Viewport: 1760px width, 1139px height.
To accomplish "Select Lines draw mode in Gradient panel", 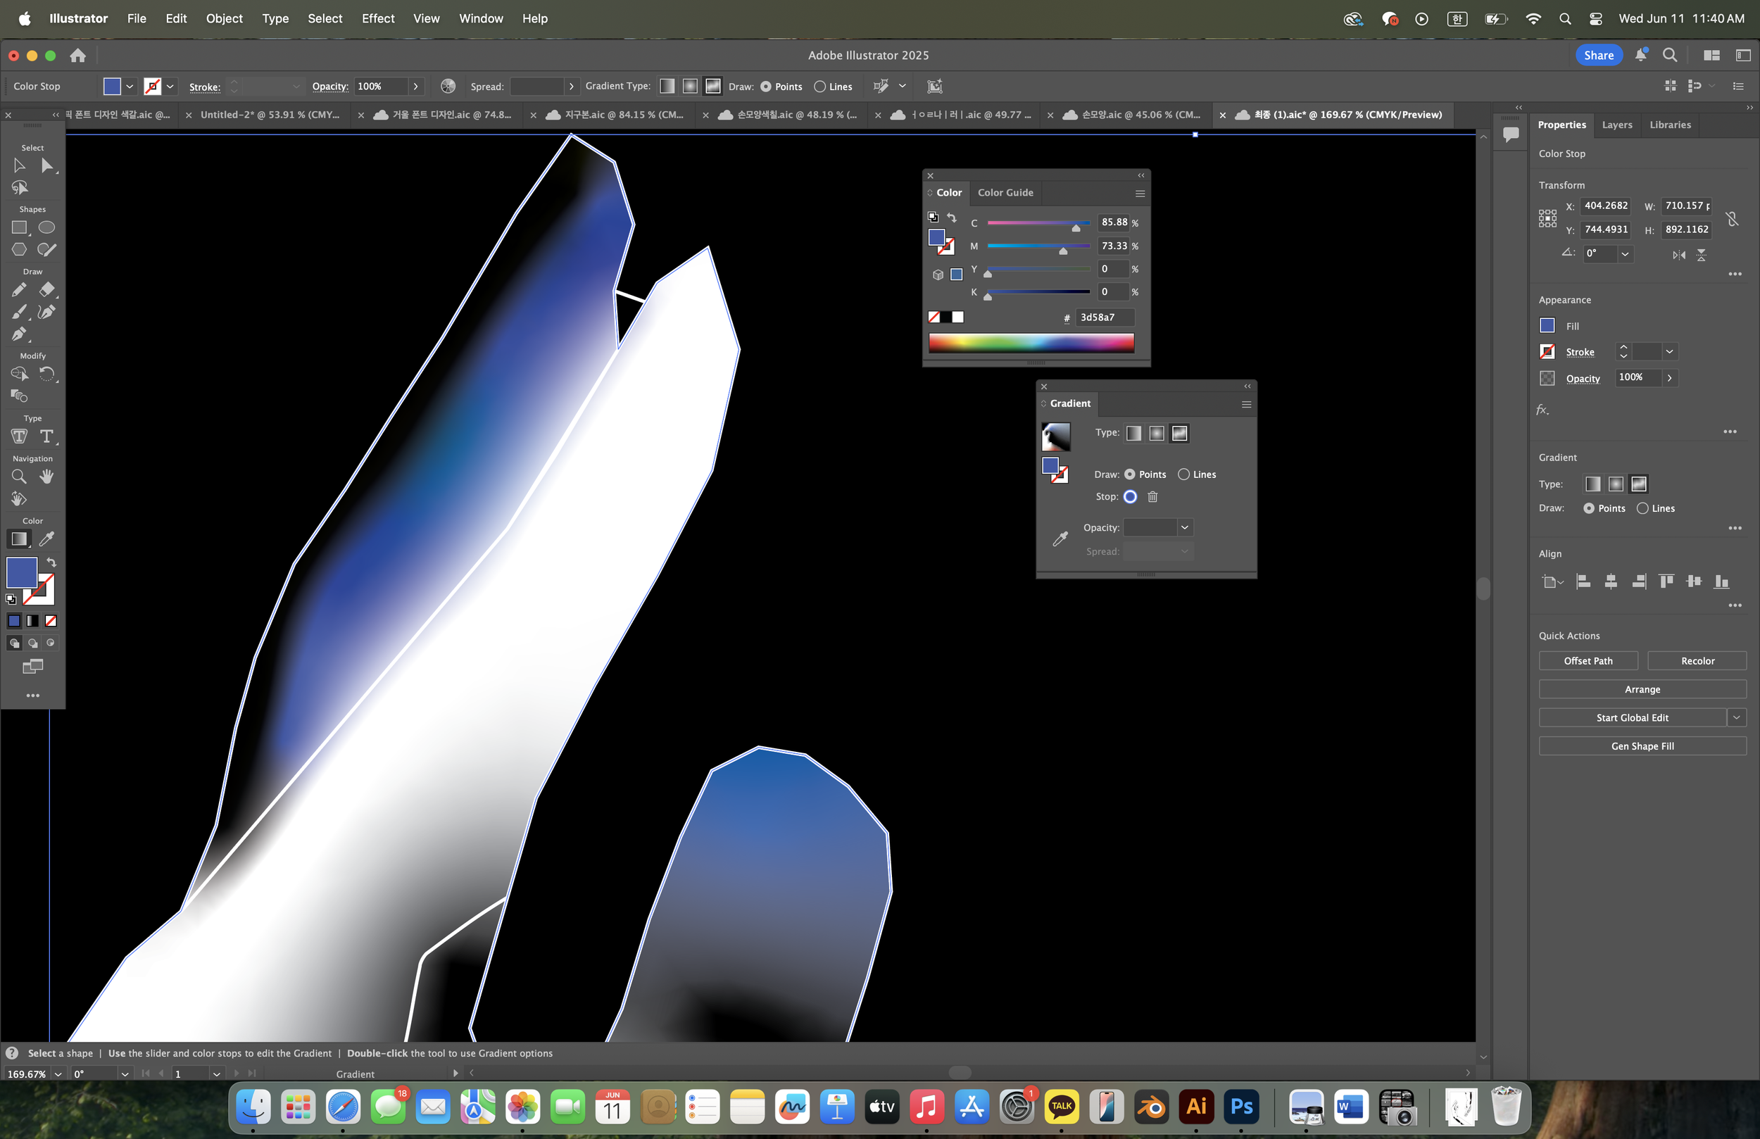I will [x=1185, y=474].
